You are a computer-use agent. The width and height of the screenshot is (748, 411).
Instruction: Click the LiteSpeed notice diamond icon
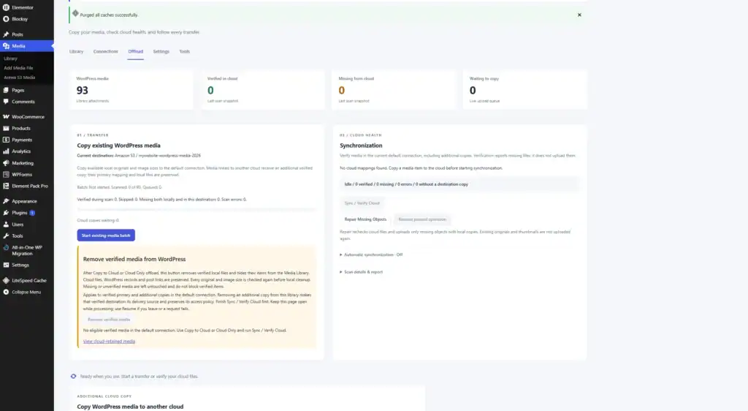(x=75, y=13)
